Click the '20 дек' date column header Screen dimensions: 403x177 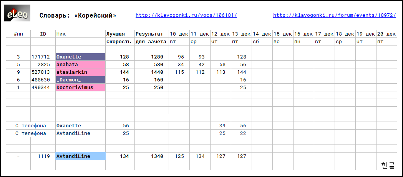tap(386, 34)
